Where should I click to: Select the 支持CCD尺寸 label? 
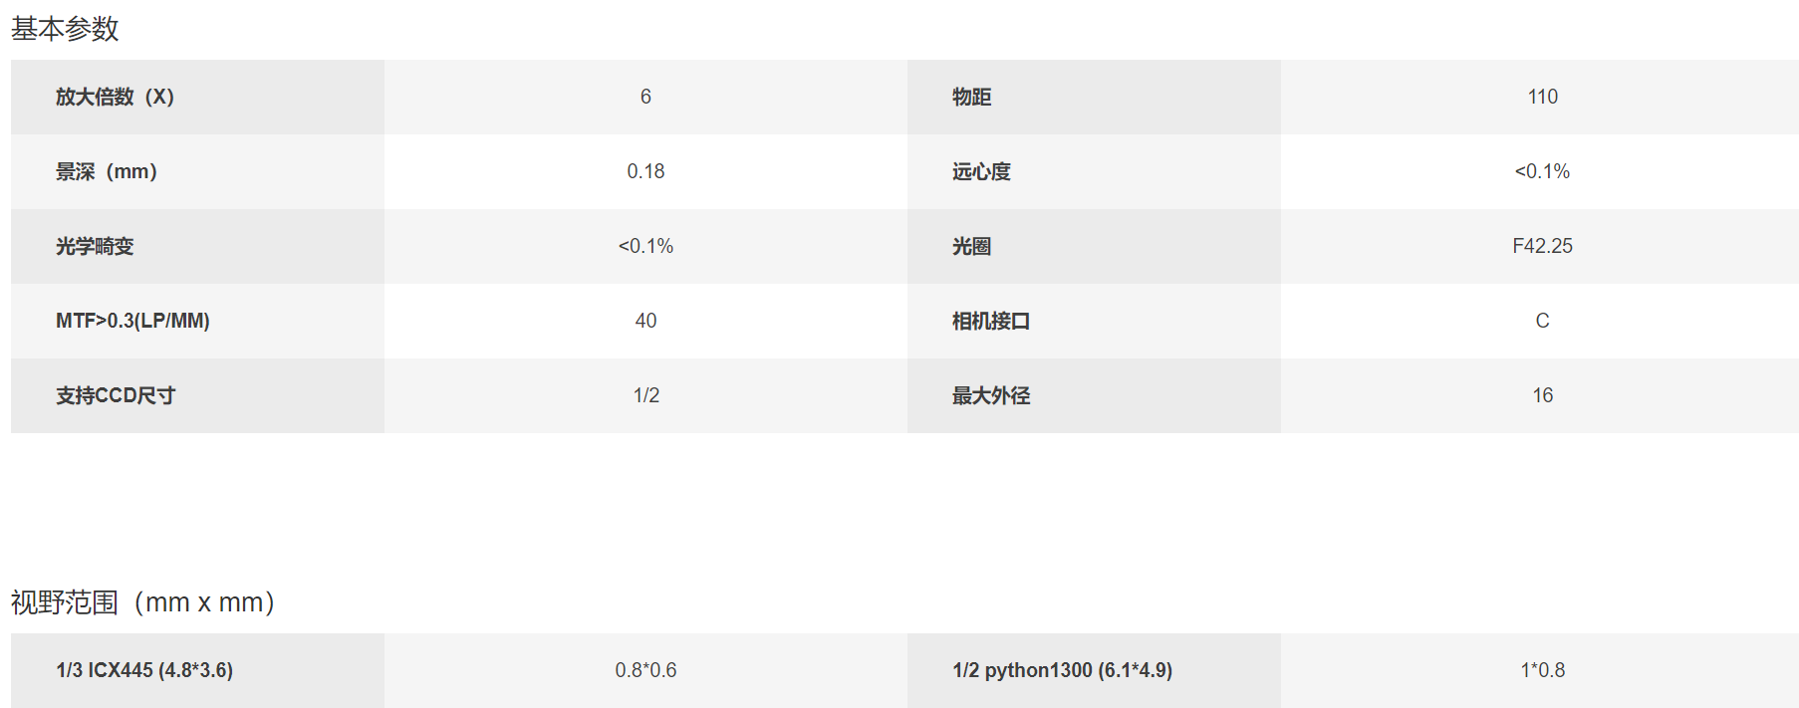click(116, 395)
